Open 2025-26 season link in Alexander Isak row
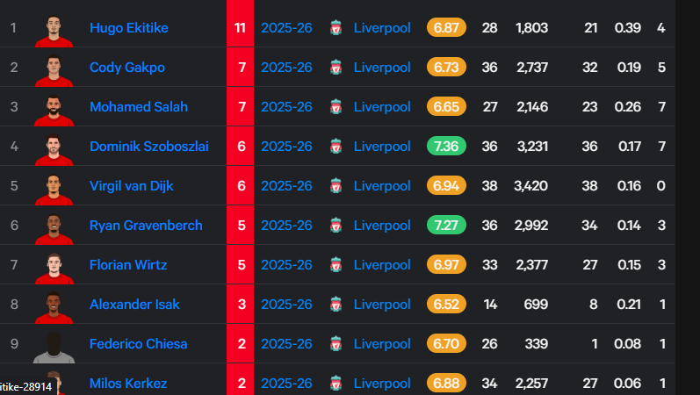 [x=286, y=305]
